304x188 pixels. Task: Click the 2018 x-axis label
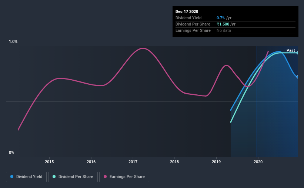click(x=174, y=162)
